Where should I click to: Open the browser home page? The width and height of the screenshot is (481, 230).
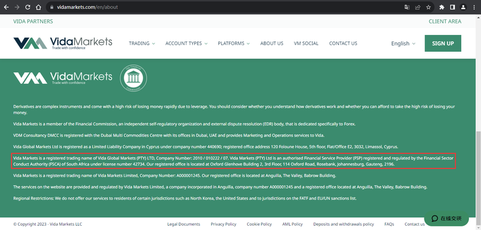38,7
